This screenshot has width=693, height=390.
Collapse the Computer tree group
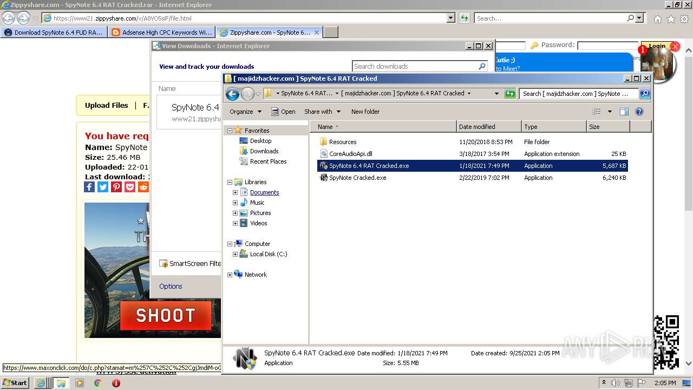pyautogui.click(x=230, y=244)
